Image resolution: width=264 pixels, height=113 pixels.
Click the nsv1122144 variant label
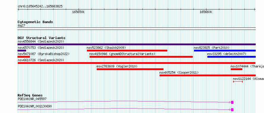[x=248, y=79]
